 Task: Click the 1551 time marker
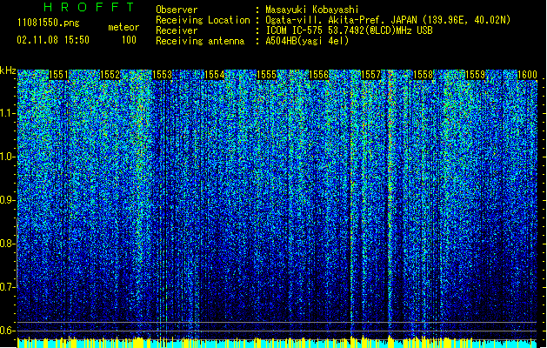[x=58, y=75]
